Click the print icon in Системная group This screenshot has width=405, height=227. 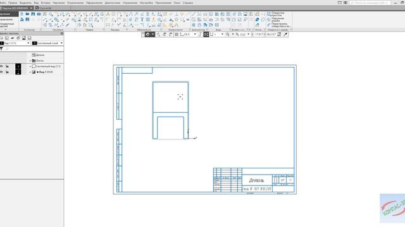point(39,14)
